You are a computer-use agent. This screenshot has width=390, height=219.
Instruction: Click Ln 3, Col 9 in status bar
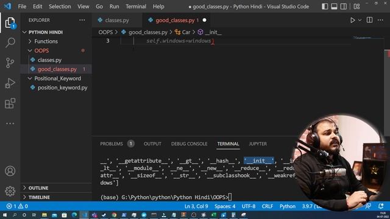tap(196, 206)
